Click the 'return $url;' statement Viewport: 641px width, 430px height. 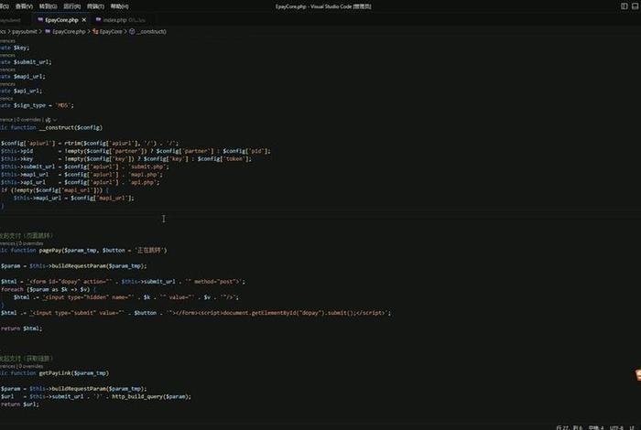(19, 404)
